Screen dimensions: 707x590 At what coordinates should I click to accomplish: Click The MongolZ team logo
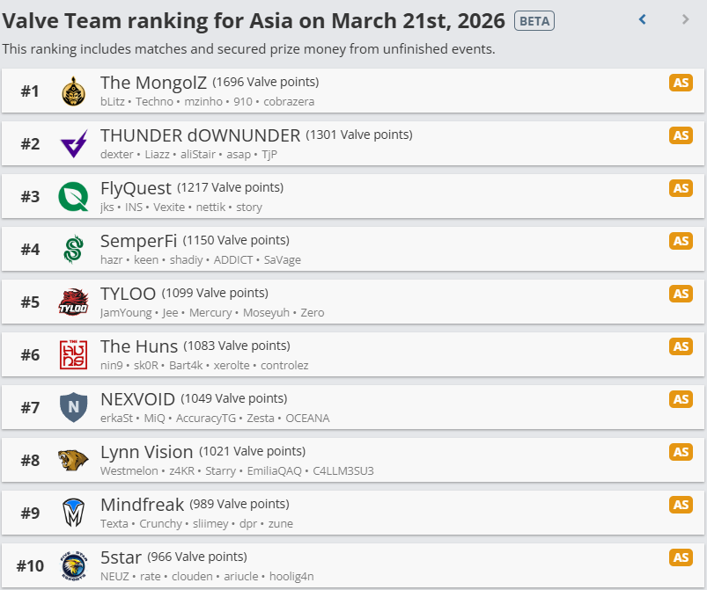click(x=74, y=91)
